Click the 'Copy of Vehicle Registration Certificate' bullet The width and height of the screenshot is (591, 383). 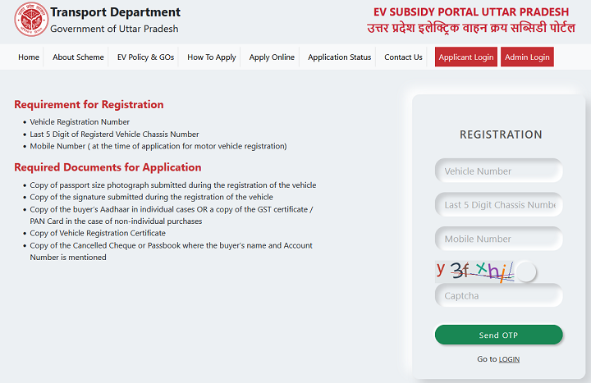coord(98,233)
